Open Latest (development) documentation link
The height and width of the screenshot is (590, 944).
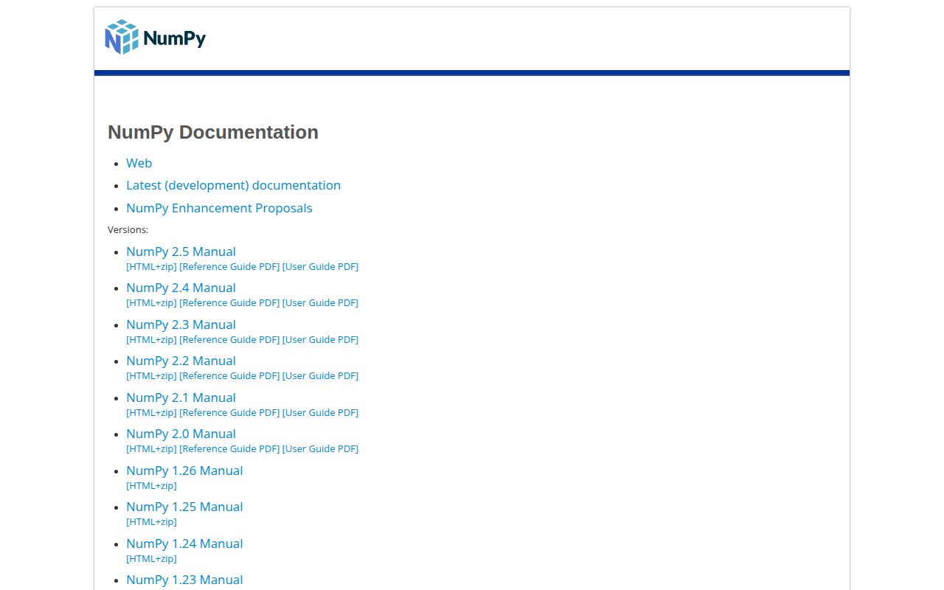point(233,185)
